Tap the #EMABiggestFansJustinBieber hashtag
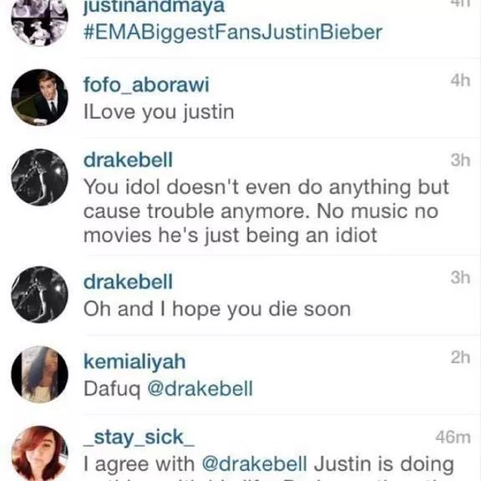 point(233,33)
